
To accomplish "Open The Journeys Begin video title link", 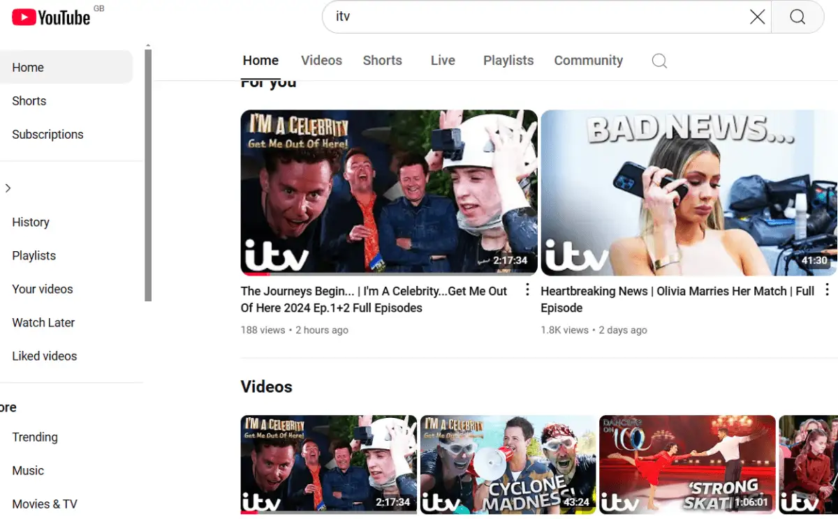I will point(374,299).
